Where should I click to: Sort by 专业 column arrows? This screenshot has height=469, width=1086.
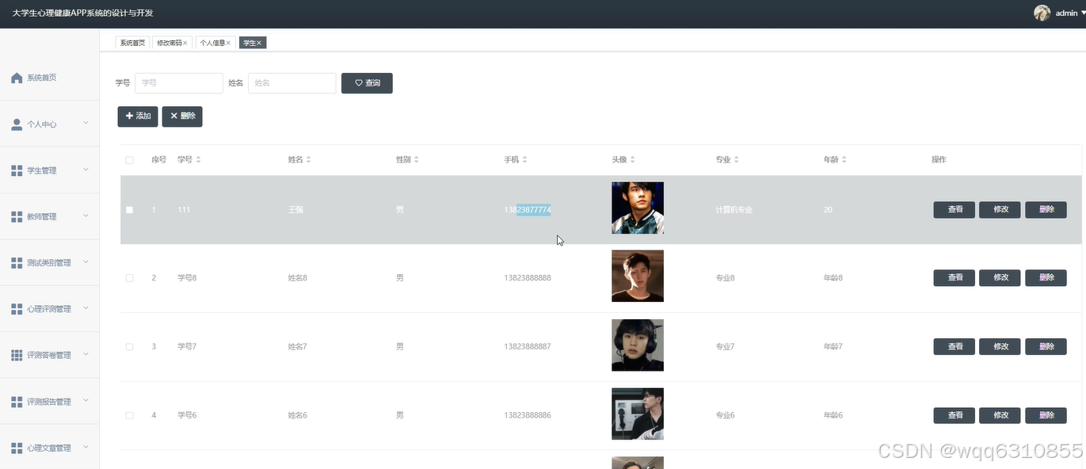(x=736, y=160)
